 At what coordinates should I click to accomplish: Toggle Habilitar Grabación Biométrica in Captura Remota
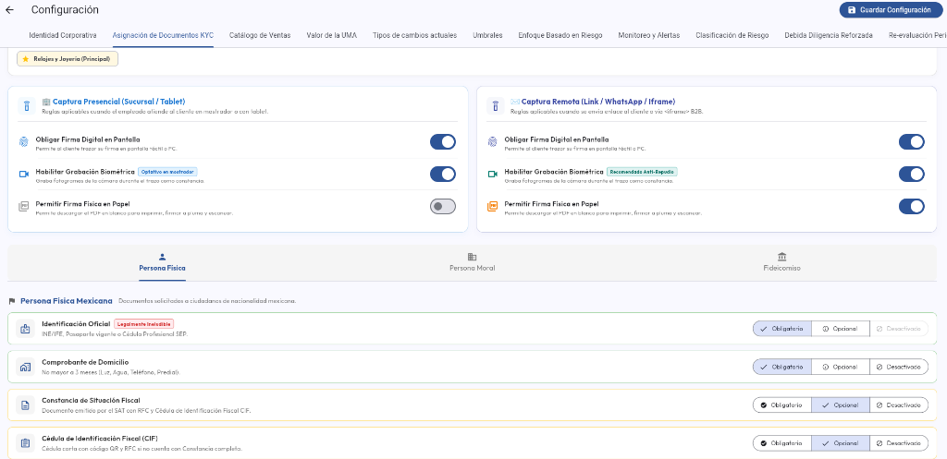point(911,174)
